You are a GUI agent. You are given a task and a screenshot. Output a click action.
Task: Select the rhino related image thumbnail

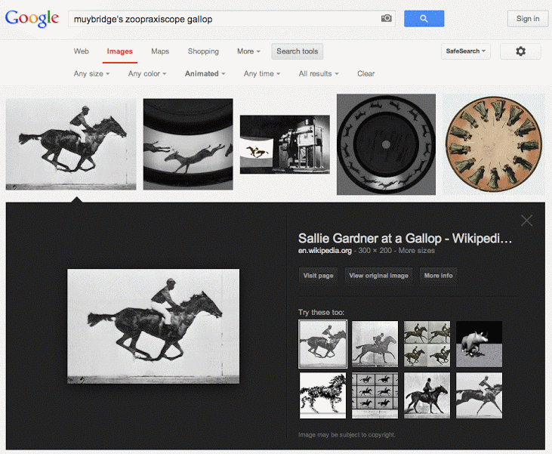tap(479, 344)
